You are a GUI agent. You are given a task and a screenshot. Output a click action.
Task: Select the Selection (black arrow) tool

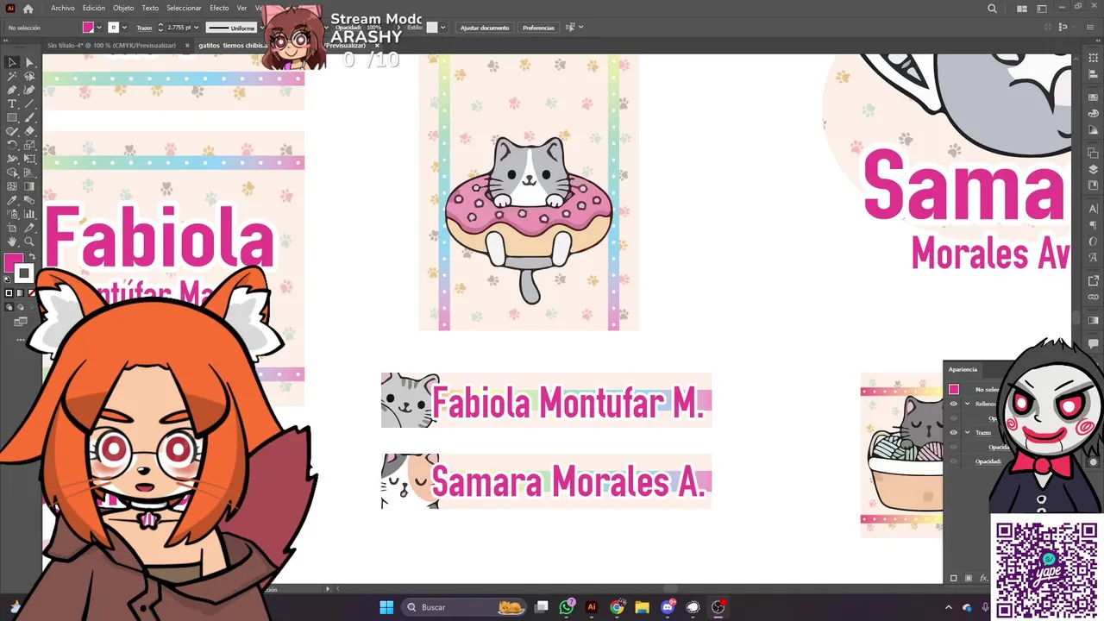(12, 62)
